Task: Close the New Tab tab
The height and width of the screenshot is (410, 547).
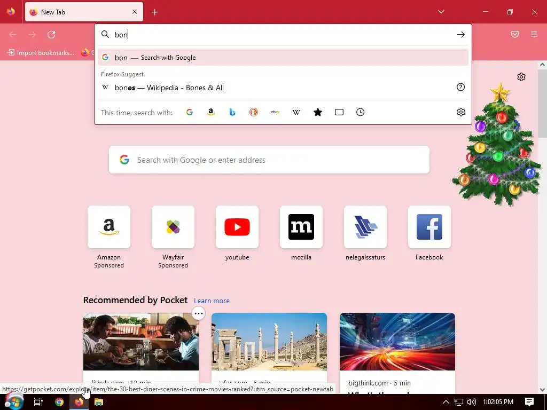Action: 134,12
